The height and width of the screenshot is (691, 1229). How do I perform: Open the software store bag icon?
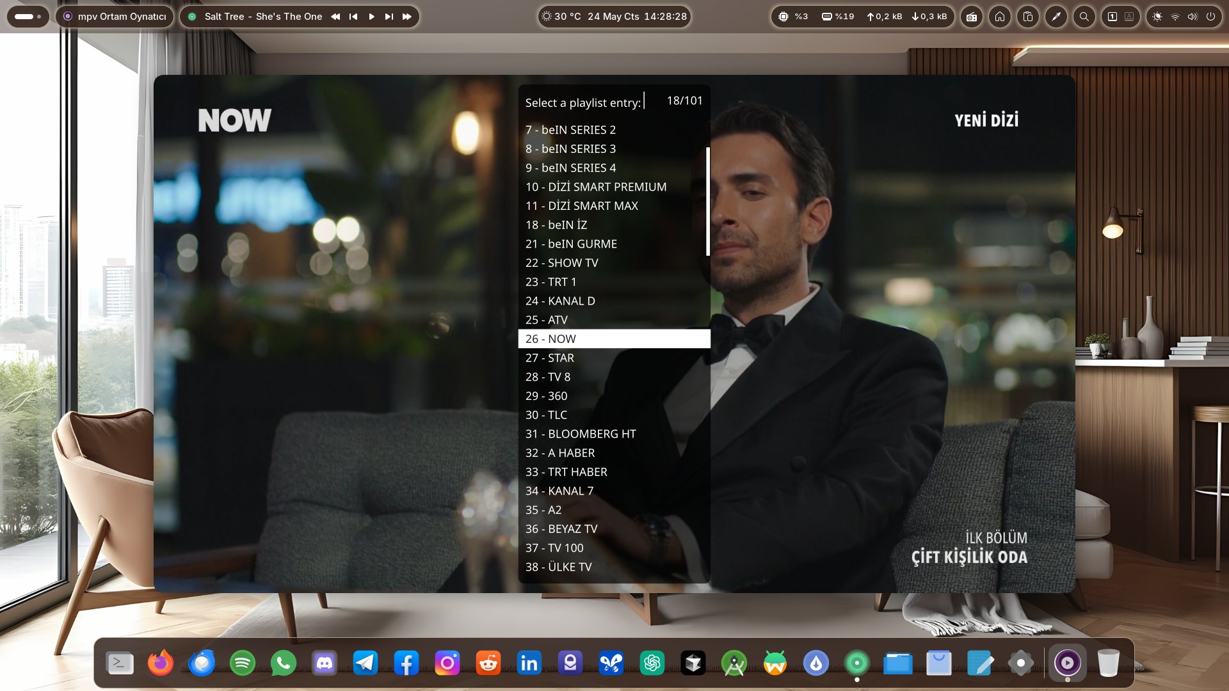pos(939,663)
